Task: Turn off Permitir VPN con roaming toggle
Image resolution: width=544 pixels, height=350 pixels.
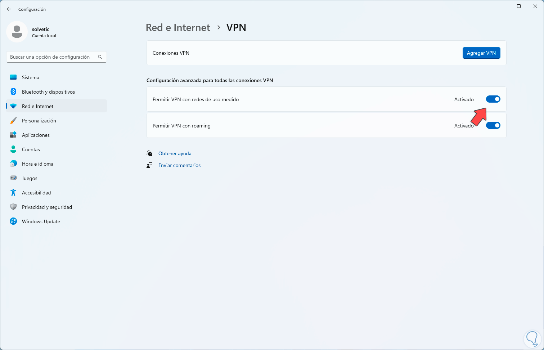Action: click(x=493, y=126)
